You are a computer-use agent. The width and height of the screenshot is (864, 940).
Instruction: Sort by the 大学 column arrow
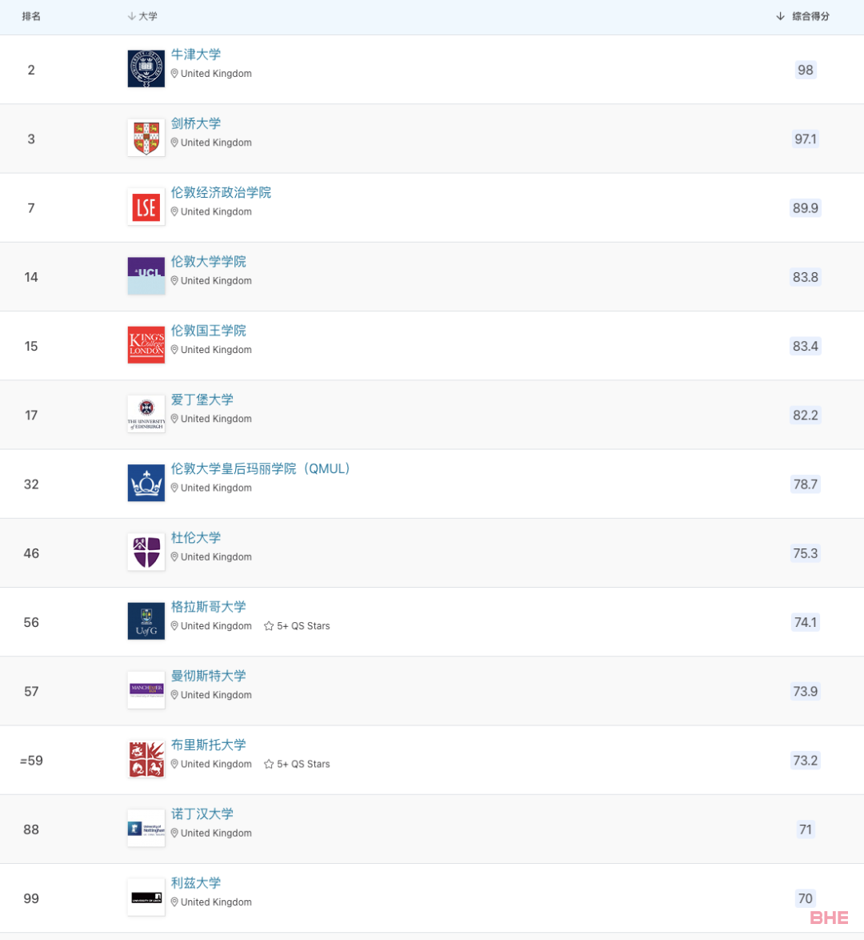(132, 16)
